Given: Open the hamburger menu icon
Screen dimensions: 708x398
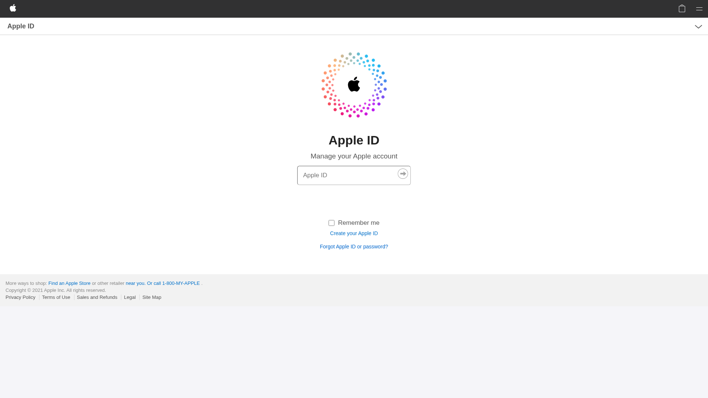Looking at the screenshot, I should tap(699, 9).
